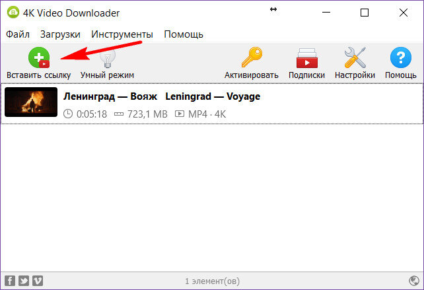Click the Активировать key icon

252,57
